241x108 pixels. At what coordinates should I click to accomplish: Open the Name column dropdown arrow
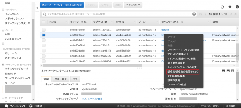pos(66,22)
